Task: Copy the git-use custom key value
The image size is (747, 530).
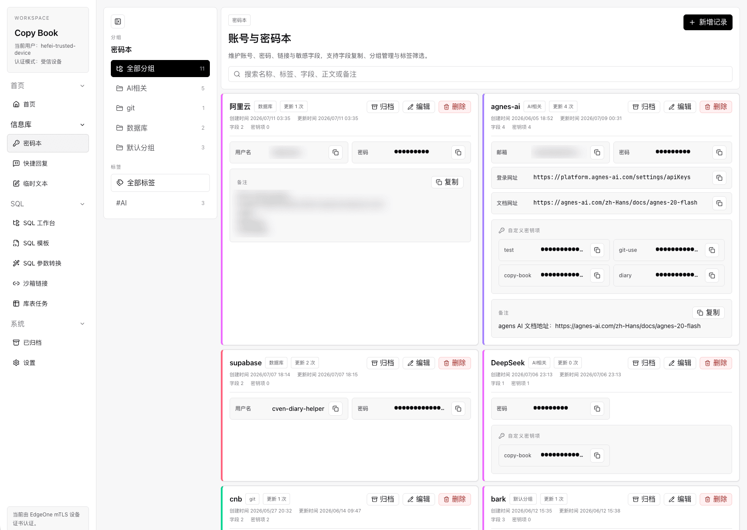Action: [x=712, y=250]
